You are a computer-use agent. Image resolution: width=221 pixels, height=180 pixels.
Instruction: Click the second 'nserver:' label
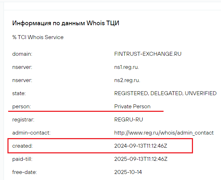22,80
